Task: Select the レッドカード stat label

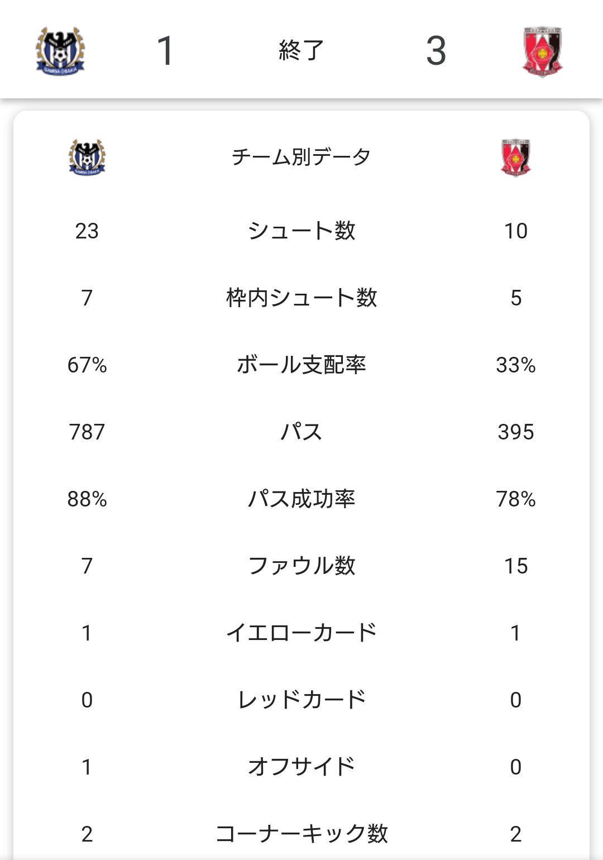Action: coord(301,700)
